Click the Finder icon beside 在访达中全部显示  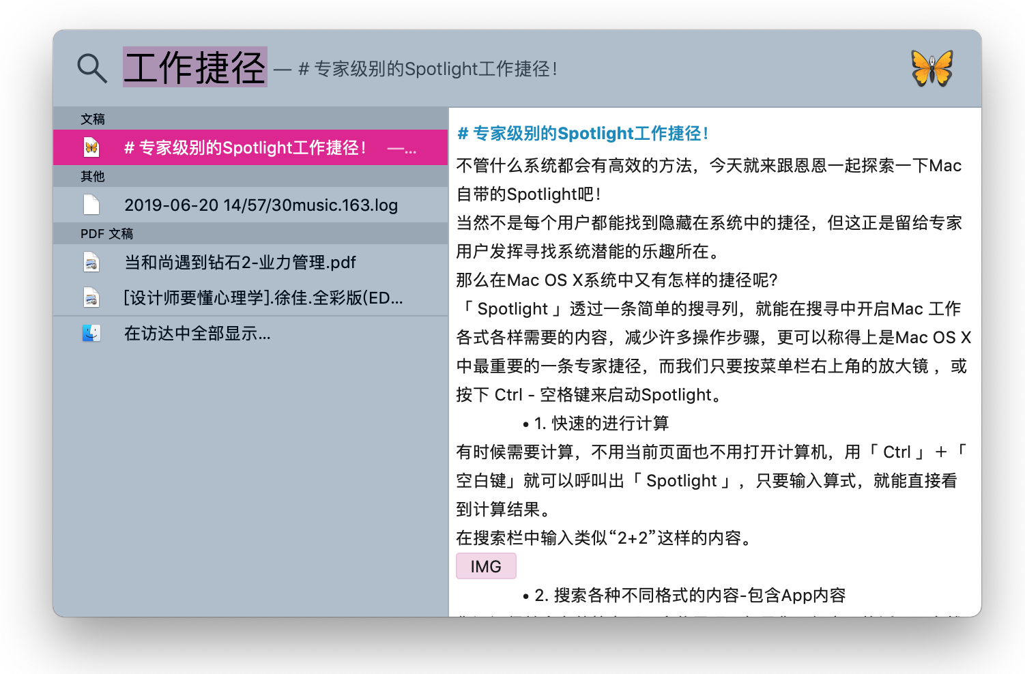[x=91, y=333]
